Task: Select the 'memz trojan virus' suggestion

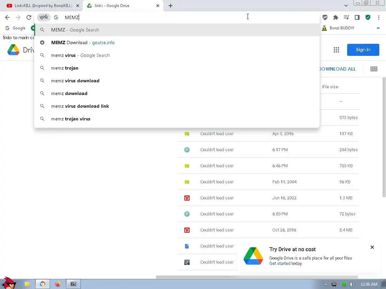Action: [x=177, y=119]
